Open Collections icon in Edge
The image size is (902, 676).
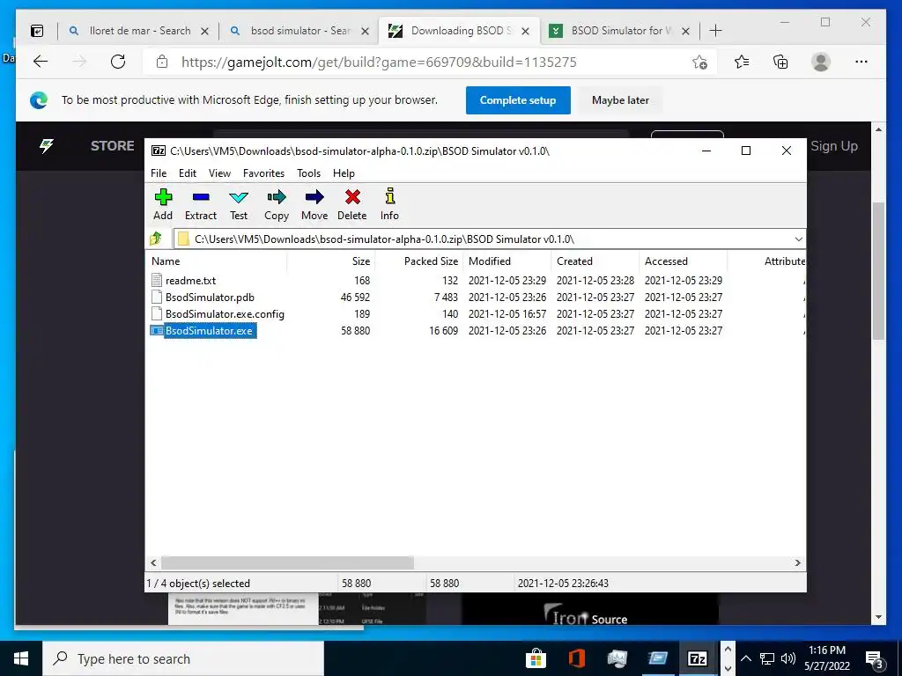click(x=780, y=62)
